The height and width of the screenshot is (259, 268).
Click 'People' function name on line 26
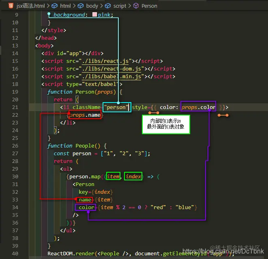[x=85, y=146]
